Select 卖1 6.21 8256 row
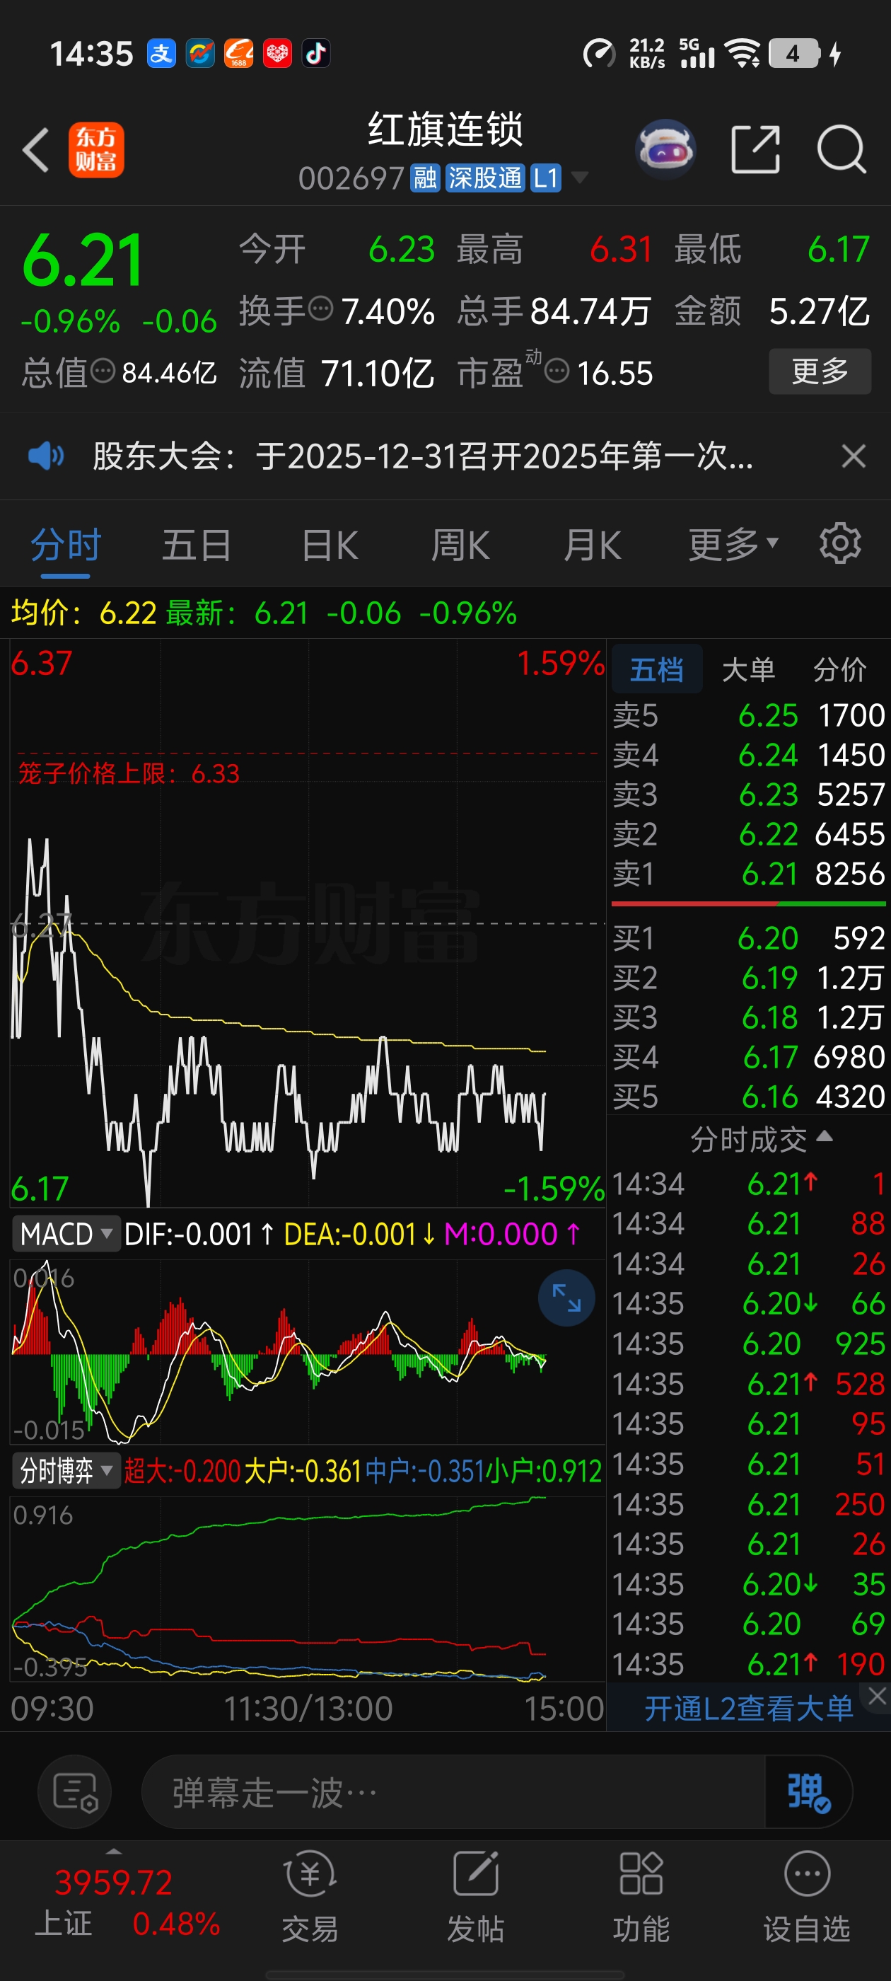Screen dimensions: 891x1981 pos(749,874)
